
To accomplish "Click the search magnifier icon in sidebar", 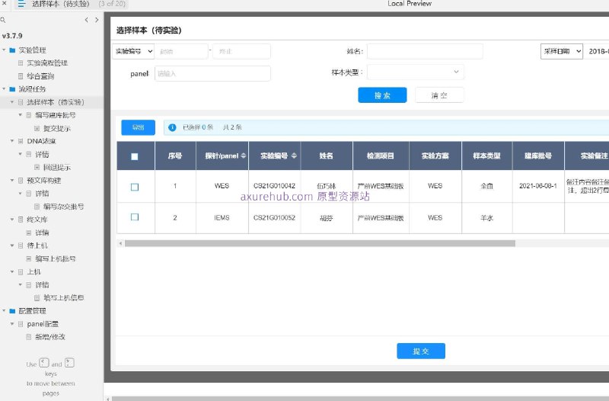I will click(x=3, y=20).
